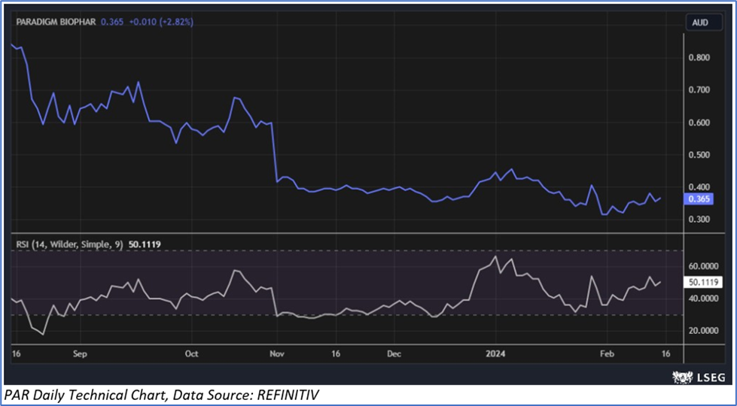Click the Sep date label on time axis
737x406 pixels.
click(x=81, y=354)
